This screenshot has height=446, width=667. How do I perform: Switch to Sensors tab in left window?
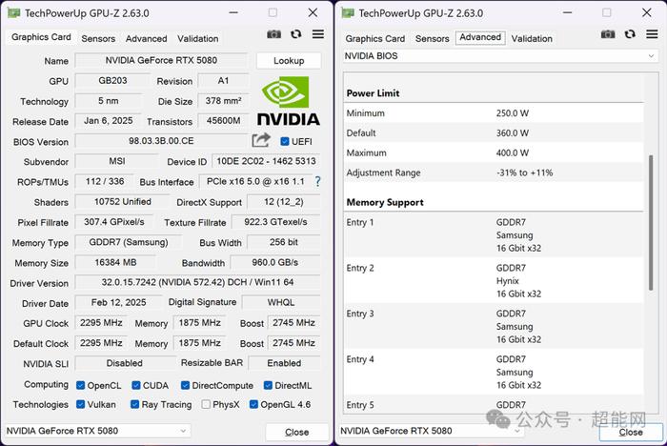(x=98, y=39)
